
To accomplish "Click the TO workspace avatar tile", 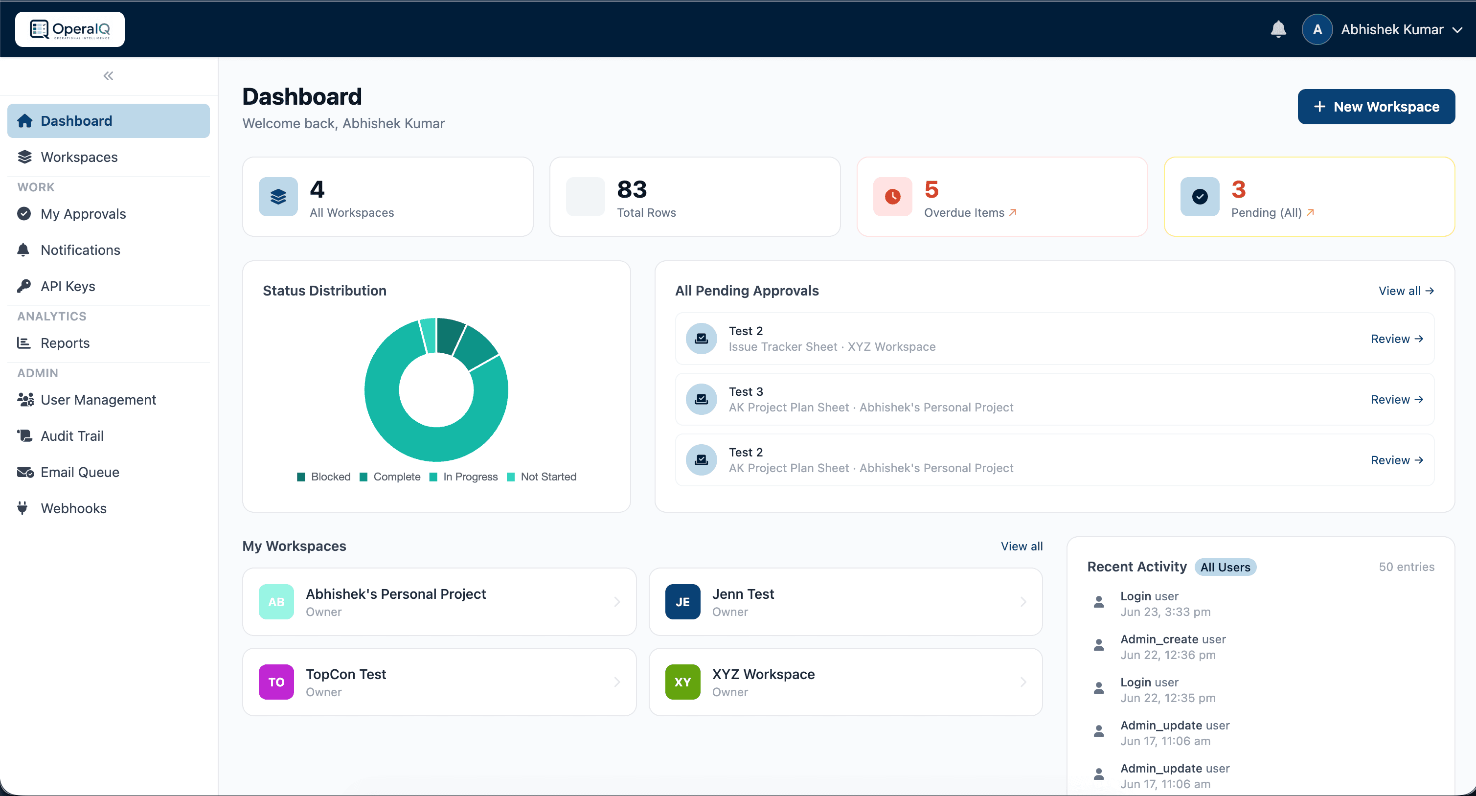I will [x=276, y=682].
